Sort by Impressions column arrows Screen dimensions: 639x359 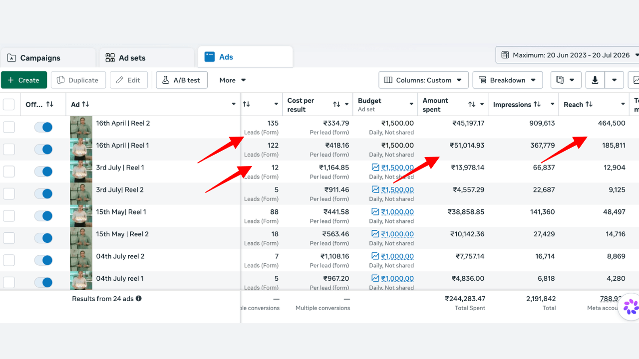coord(537,104)
